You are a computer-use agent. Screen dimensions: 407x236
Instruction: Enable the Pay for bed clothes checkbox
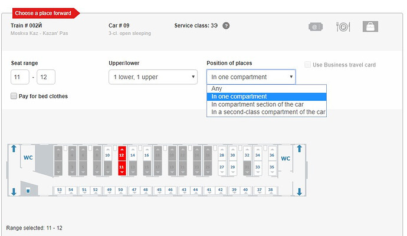(x=14, y=96)
